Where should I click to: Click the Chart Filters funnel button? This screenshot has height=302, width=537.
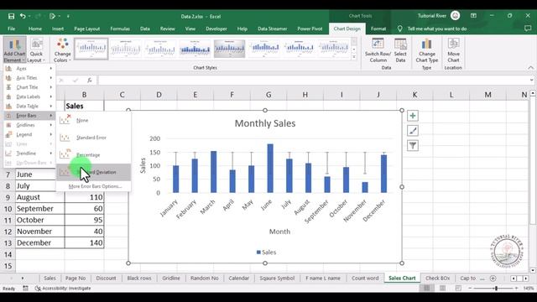413,145
